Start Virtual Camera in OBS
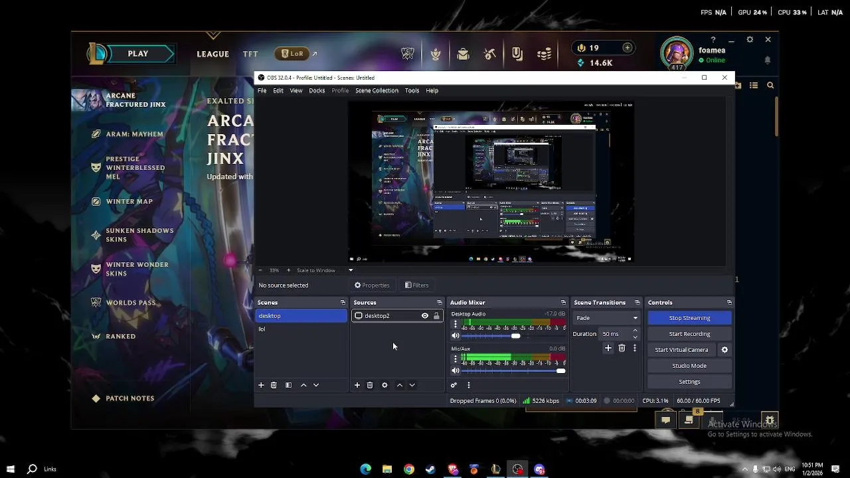The image size is (850, 478). pyautogui.click(x=681, y=350)
